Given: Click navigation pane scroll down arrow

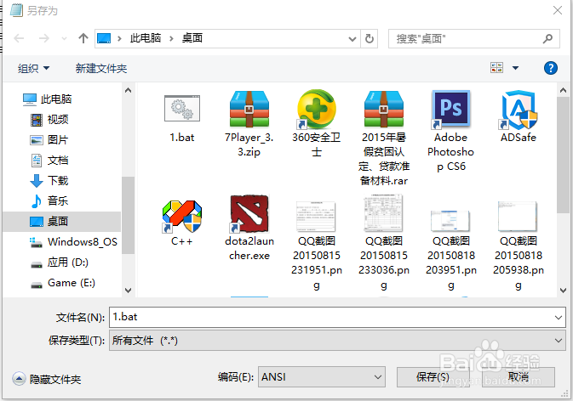Looking at the screenshot, I should click(x=128, y=291).
